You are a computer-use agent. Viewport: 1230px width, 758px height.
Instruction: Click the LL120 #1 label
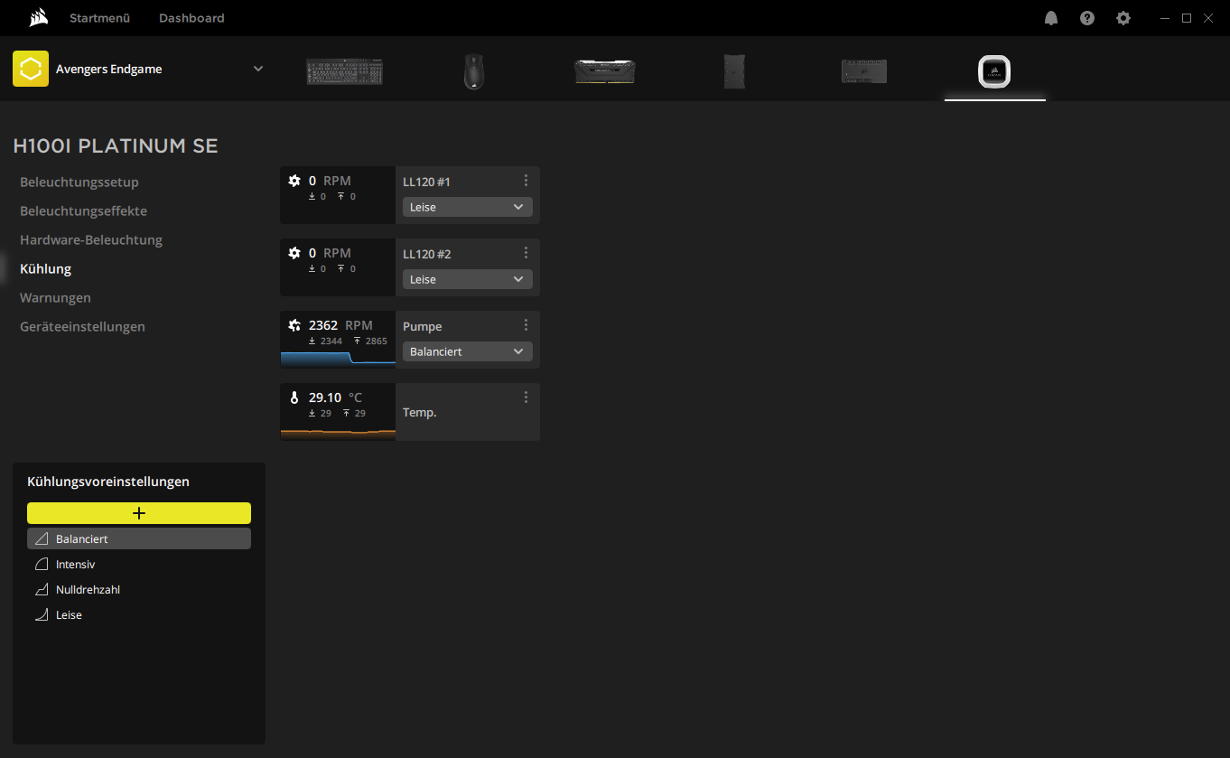pyautogui.click(x=426, y=182)
